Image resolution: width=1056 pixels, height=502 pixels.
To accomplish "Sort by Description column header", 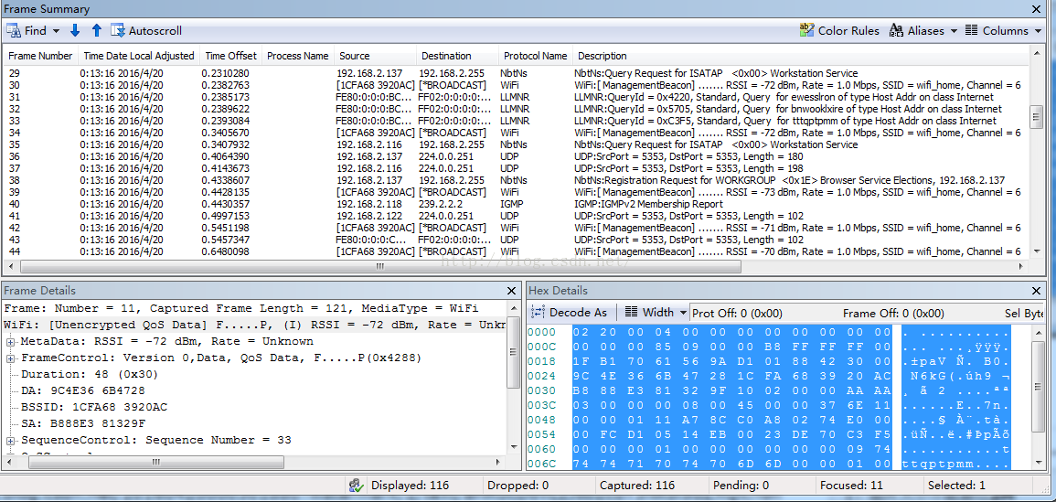I will point(802,56).
